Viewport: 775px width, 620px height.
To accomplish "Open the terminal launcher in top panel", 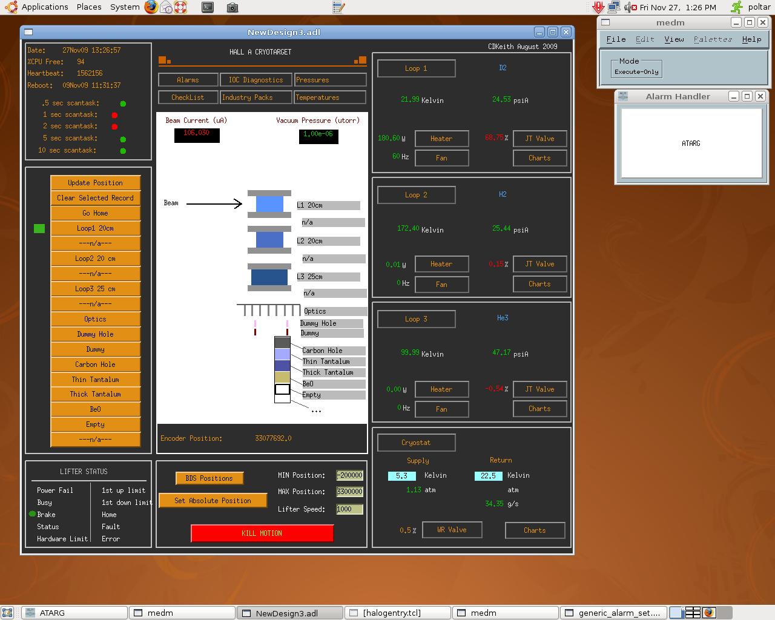I will (208, 7).
